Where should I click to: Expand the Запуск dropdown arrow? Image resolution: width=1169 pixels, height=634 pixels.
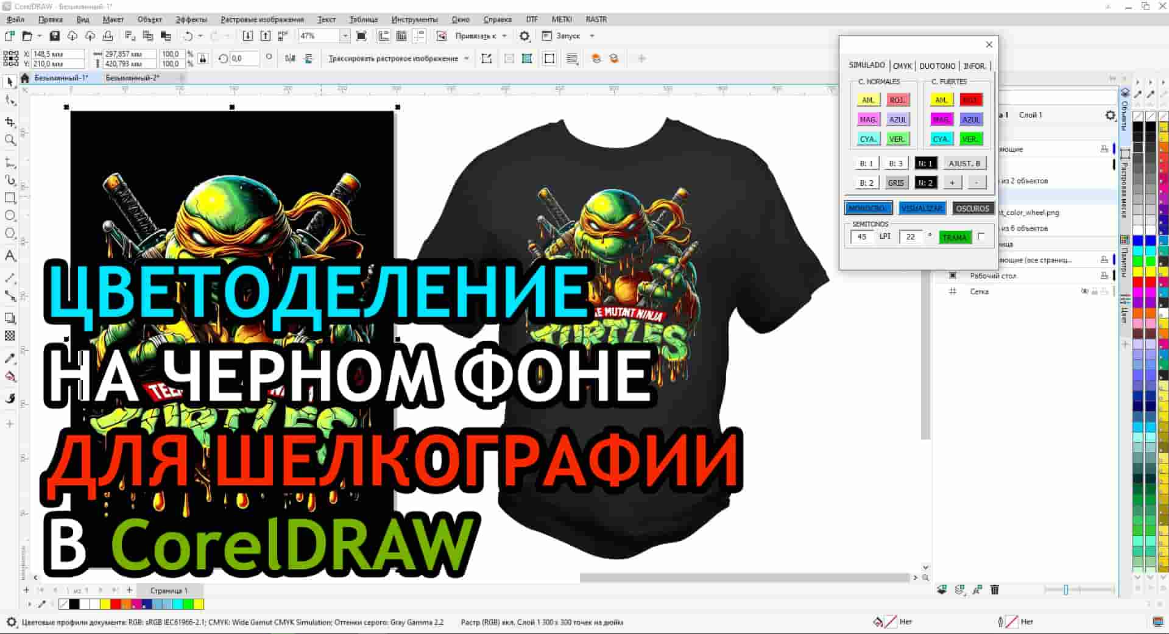(x=592, y=36)
